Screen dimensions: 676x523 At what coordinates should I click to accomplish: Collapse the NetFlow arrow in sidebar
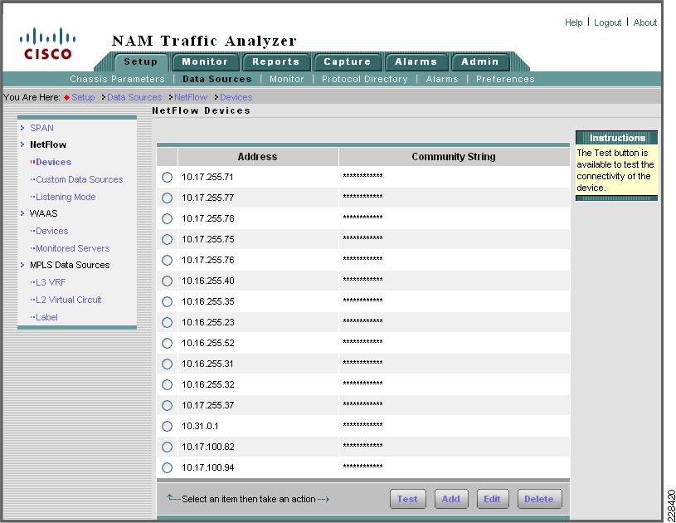click(22, 144)
